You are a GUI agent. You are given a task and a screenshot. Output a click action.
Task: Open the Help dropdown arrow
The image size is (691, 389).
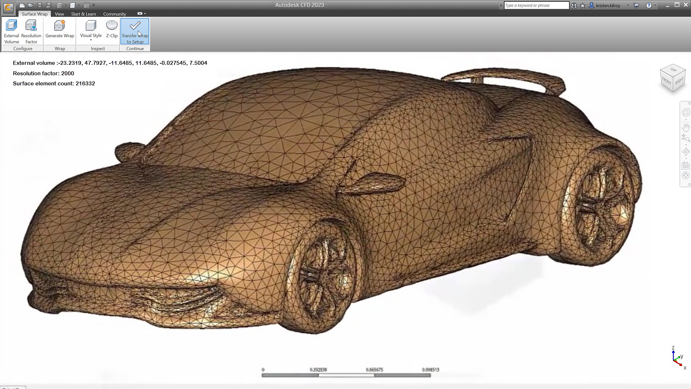[x=655, y=5]
